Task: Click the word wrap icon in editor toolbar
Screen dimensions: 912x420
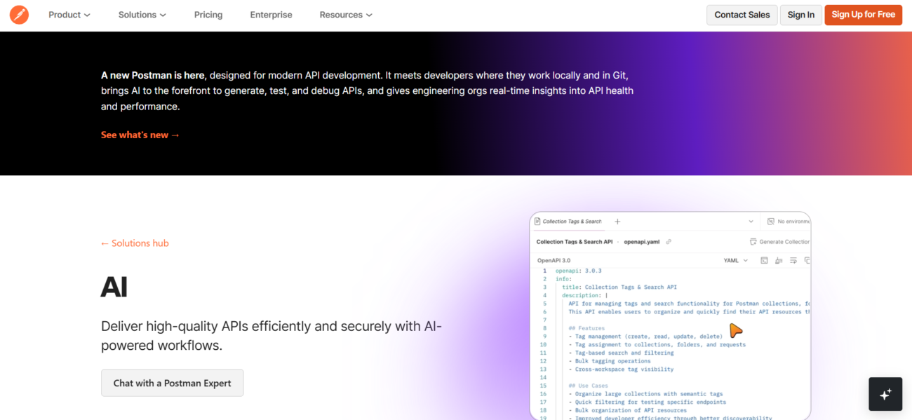Action: (793, 261)
